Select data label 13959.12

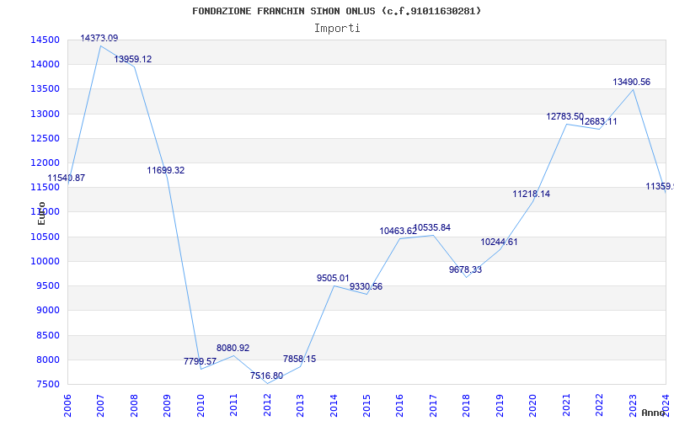click(133, 59)
